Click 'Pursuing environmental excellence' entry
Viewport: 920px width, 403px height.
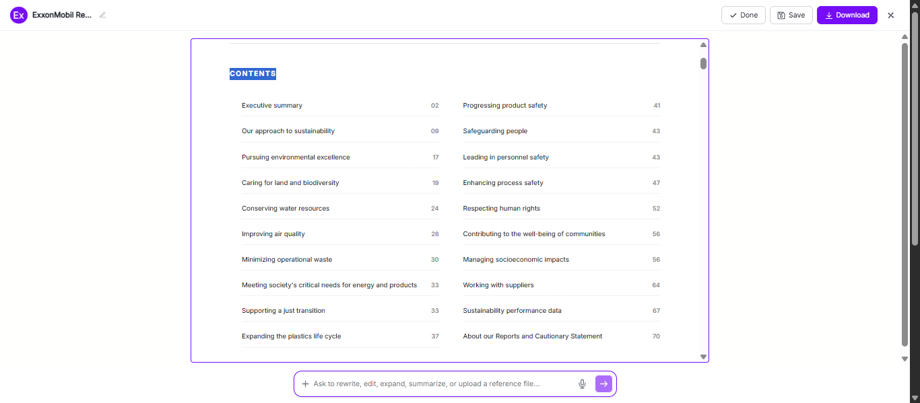296,157
